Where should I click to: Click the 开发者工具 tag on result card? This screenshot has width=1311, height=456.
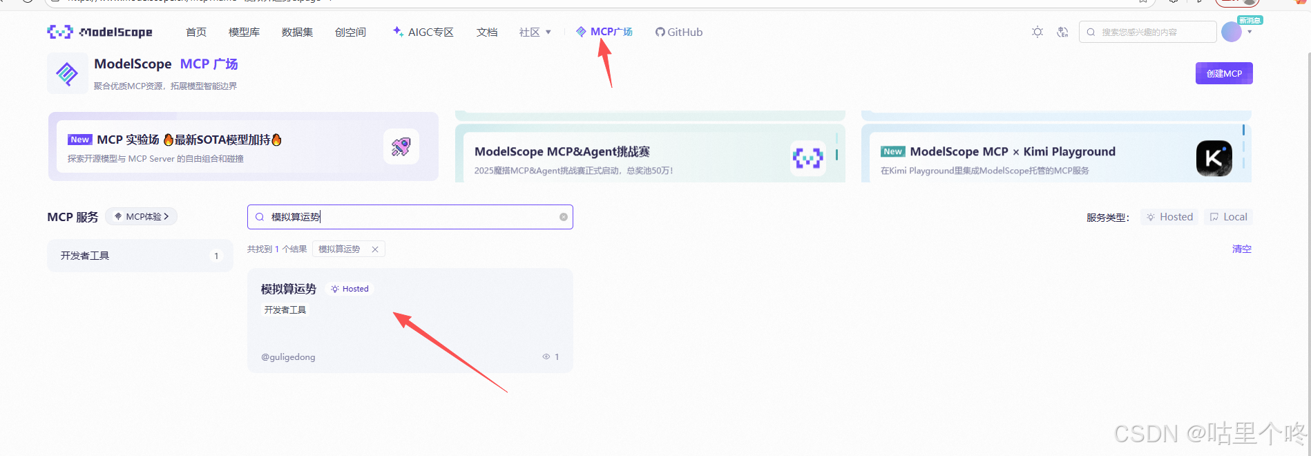(x=285, y=310)
